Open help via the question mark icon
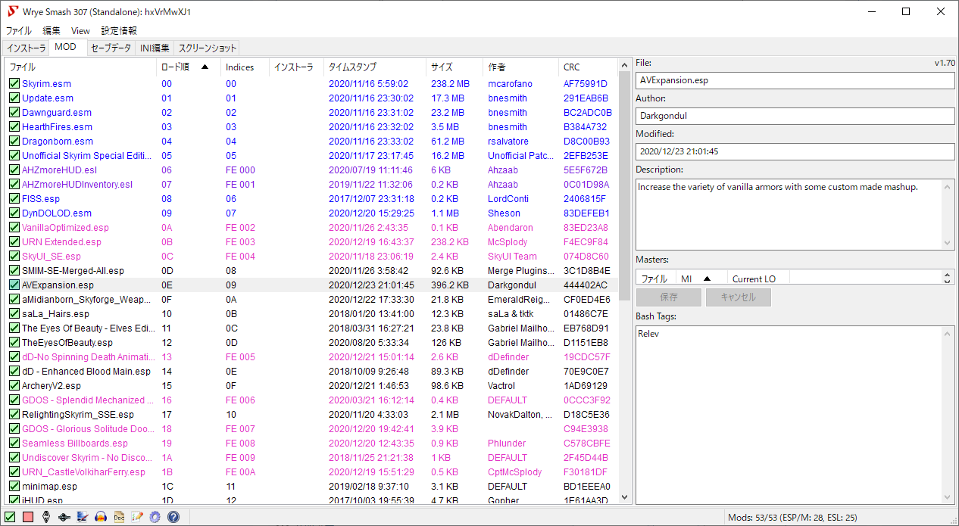This screenshot has width=959, height=526. (x=173, y=517)
